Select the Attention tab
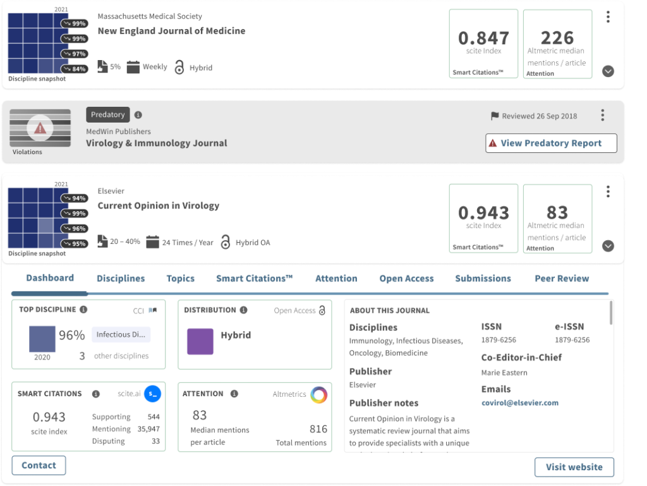Image resolution: width=647 pixels, height=486 pixels. (x=336, y=279)
